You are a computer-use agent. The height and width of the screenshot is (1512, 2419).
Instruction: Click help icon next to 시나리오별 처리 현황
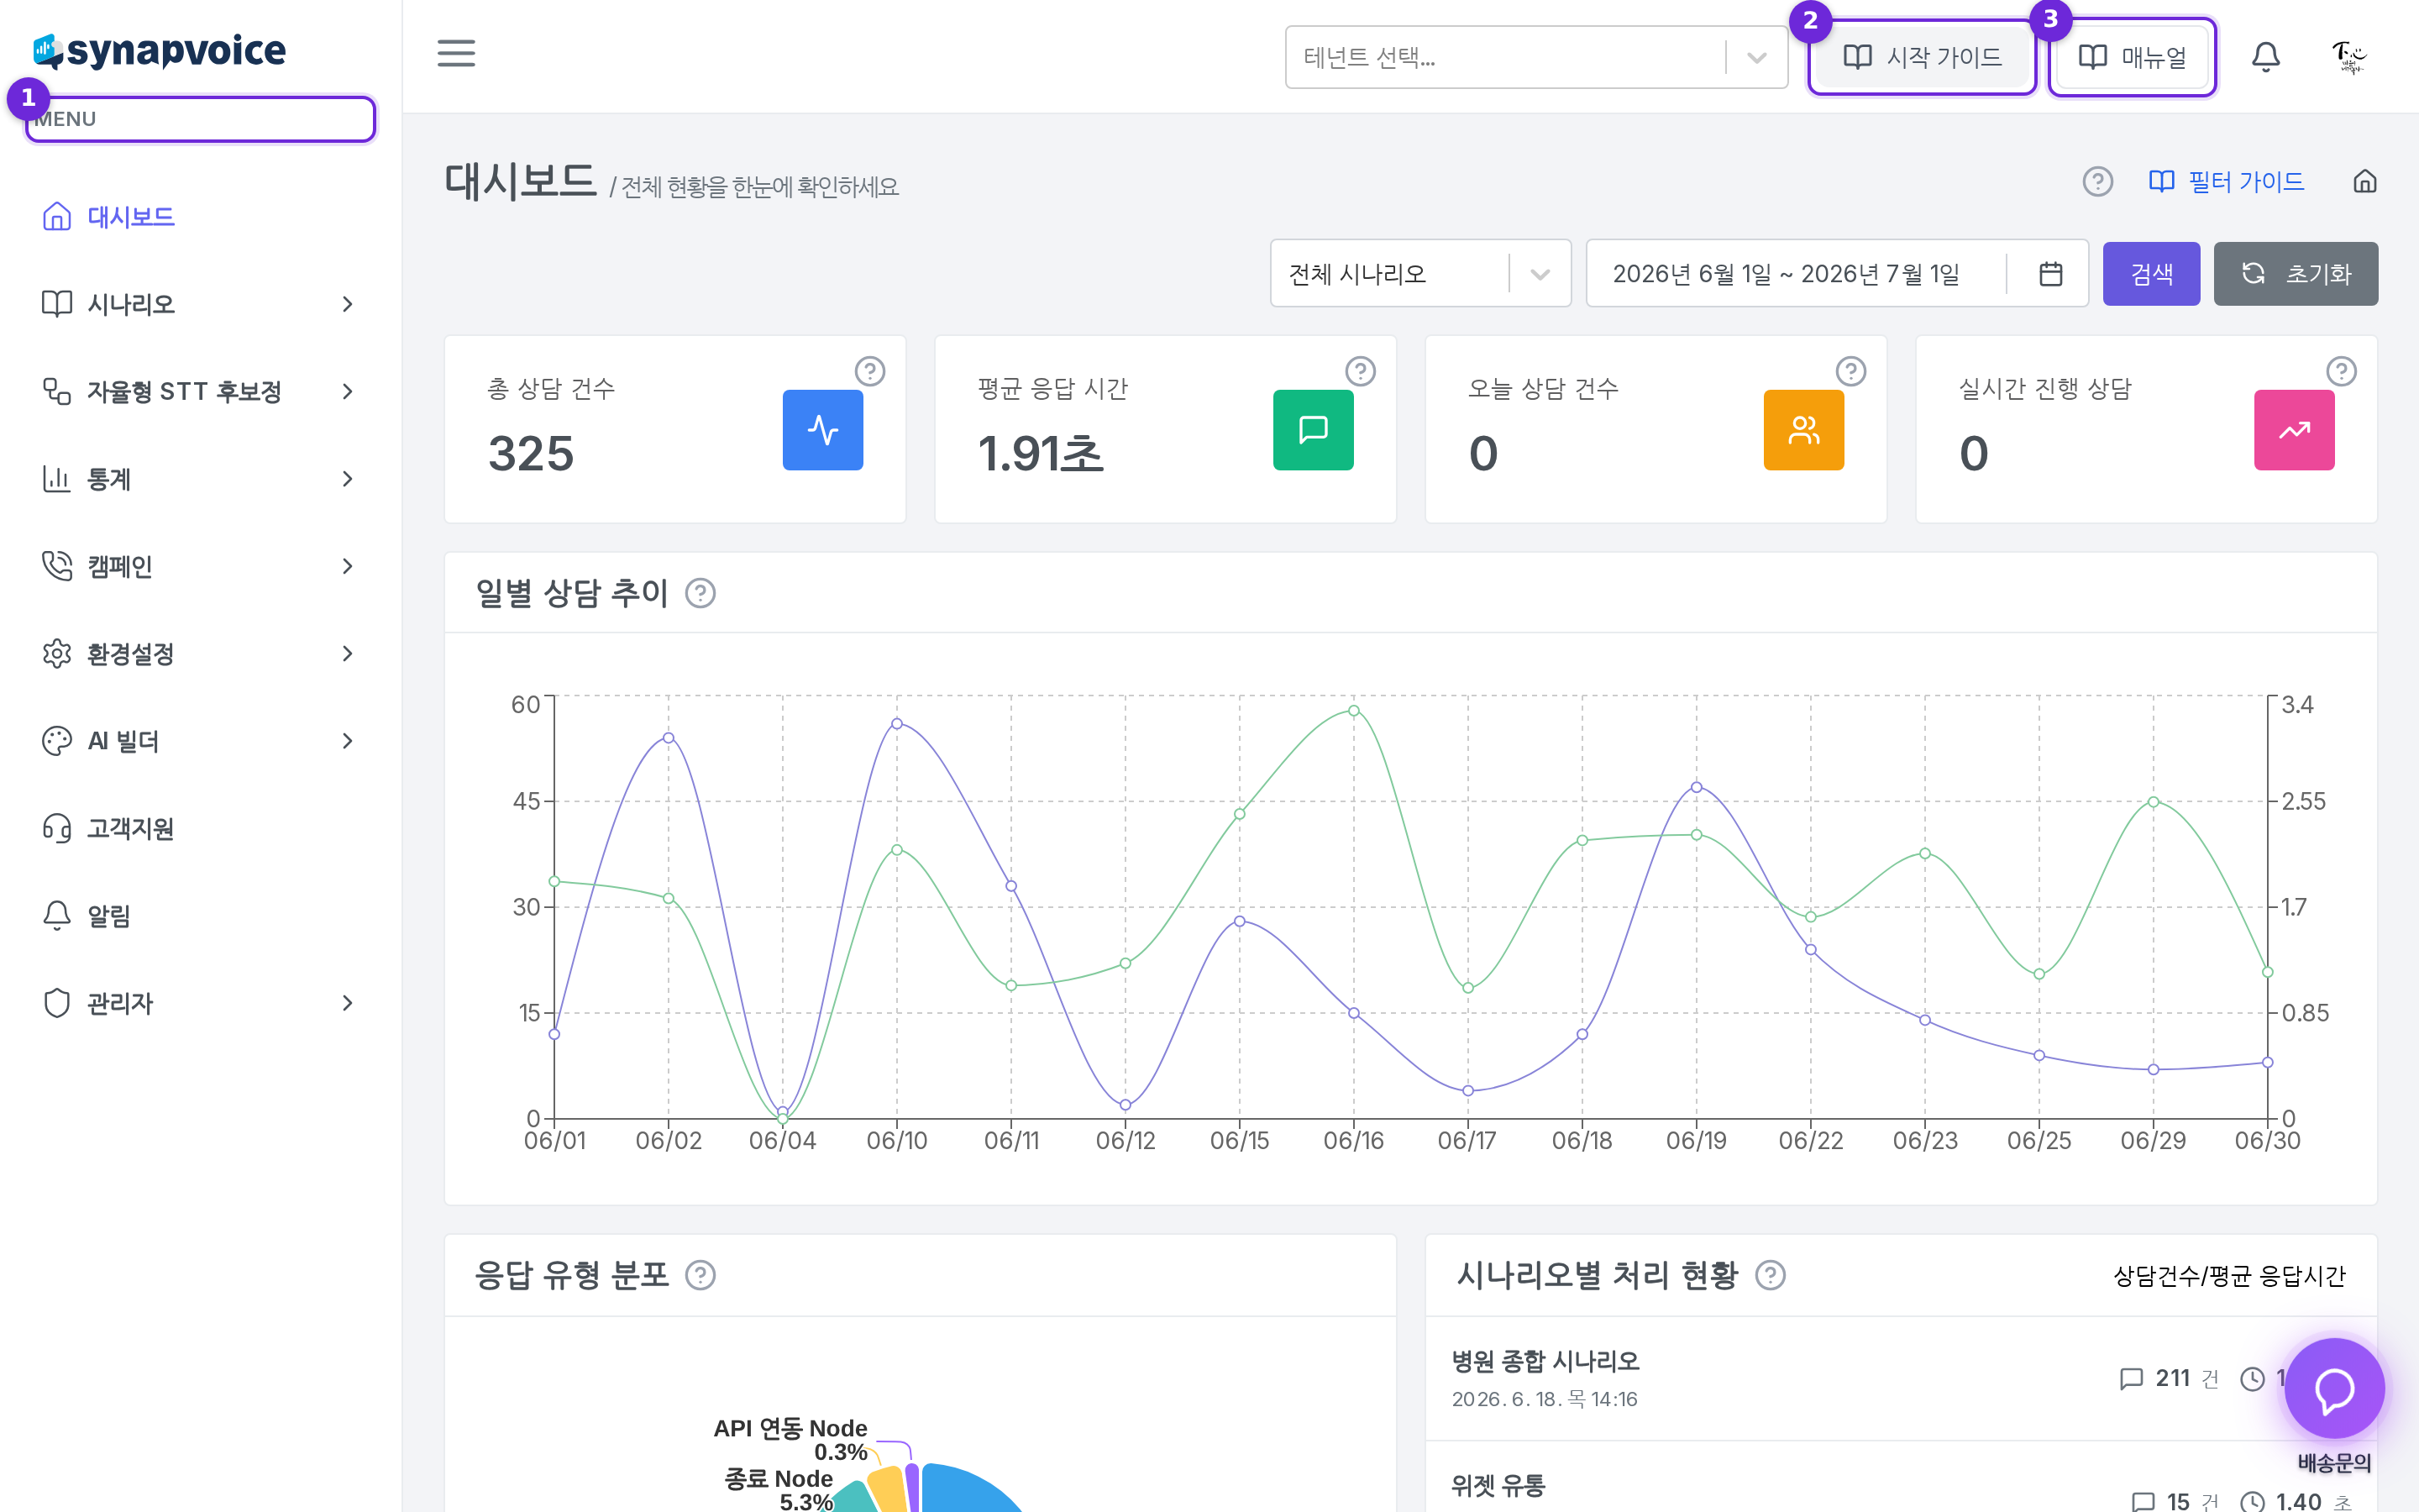tap(1771, 1275)
